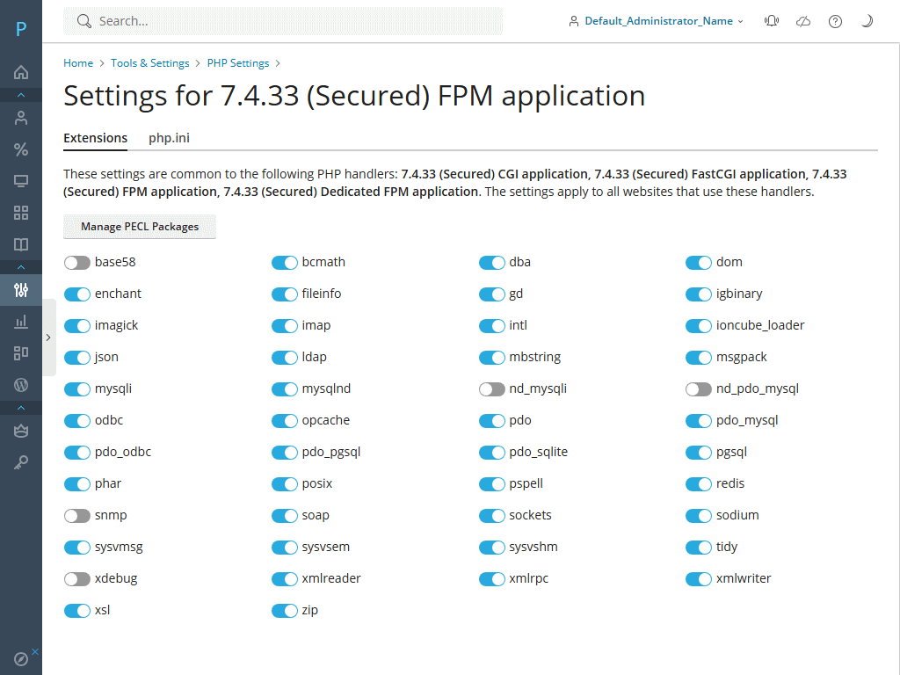Screen dimensions: 900x675
Task: Collapse the first sidebar section chevron
Action: [21, 95]
